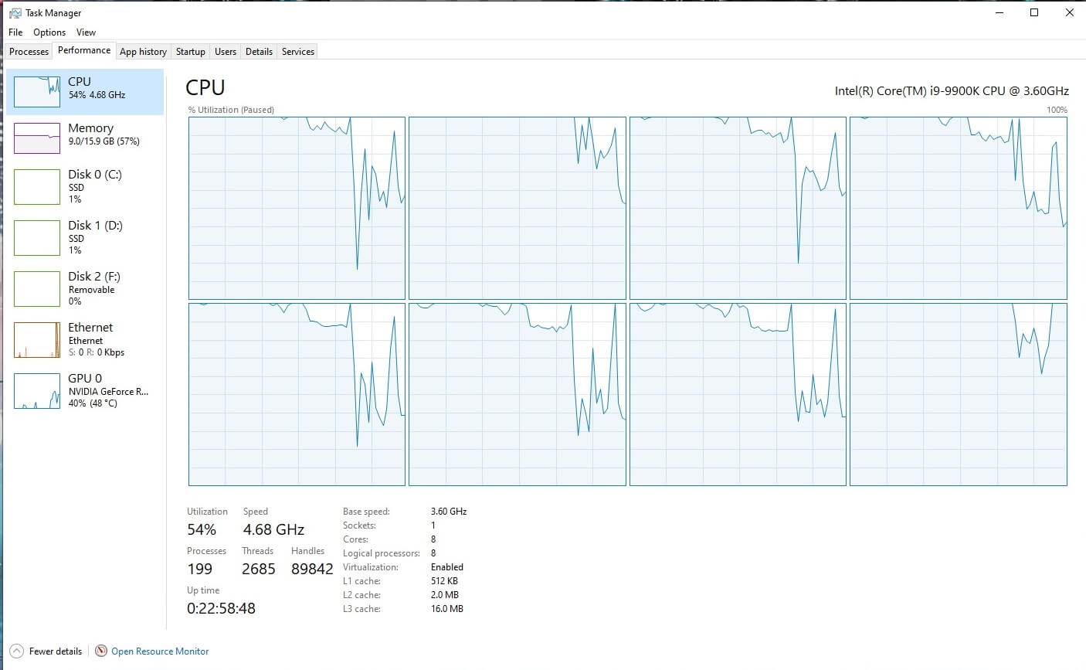Switch to the Processes tab

point(29,52)
